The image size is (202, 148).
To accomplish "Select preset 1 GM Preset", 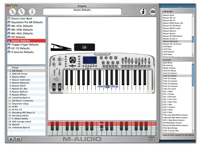I will 27,71.
